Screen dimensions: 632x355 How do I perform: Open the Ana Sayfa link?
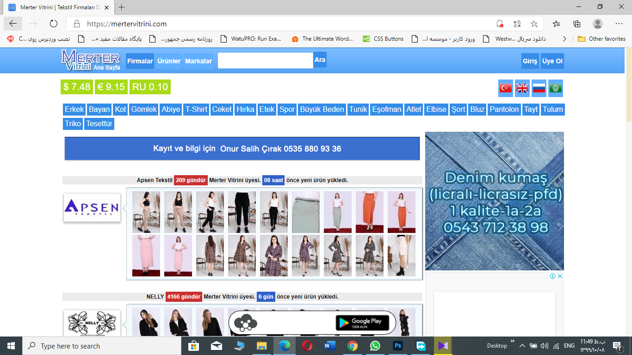106,67
